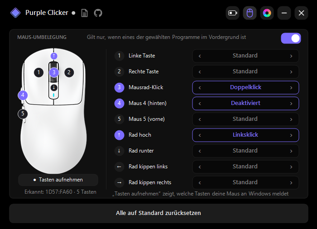
Task: Toggle the Maus-Umbelegung switch off
Action: click(291, 38)
